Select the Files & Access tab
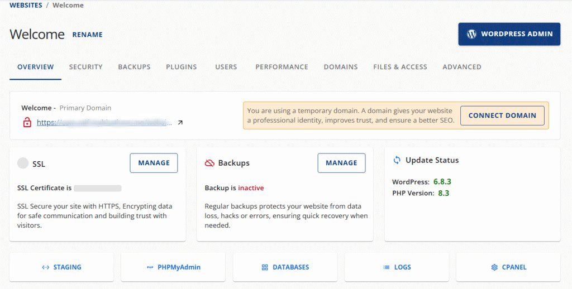This screenshot has width=572, height=289. tap(400, 67)
